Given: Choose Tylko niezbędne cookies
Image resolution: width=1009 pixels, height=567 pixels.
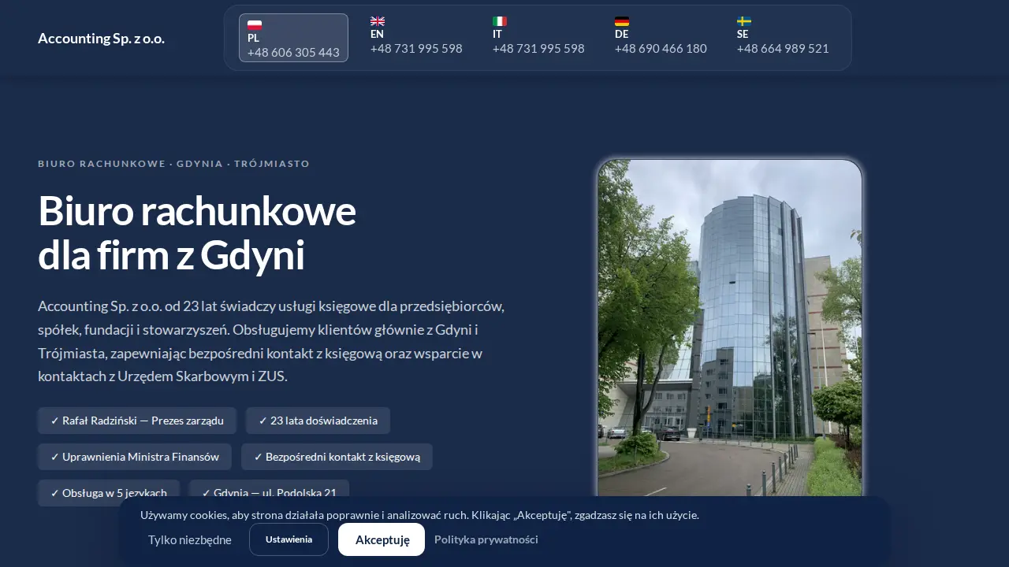Looking at the screenshot, I should (190, 539).
